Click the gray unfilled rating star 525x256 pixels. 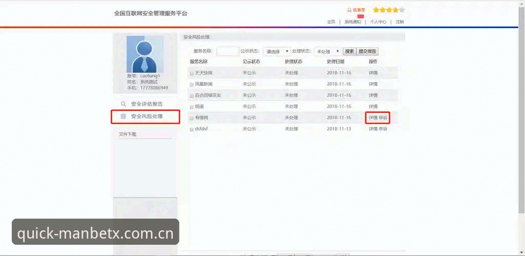(x=402, y=10)
